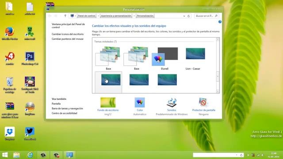This screenshot has height=159, width=283.
Task: Click the theme list scrollbar thumb
Action: pyautogui.click(x=218, y=76)
